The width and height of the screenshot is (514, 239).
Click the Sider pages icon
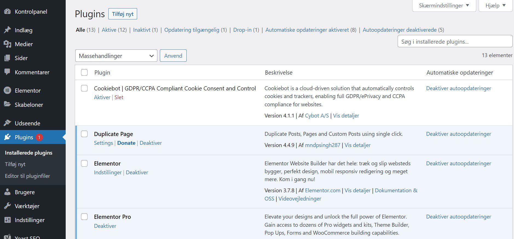pyautogui.click(x=7, y=58)
